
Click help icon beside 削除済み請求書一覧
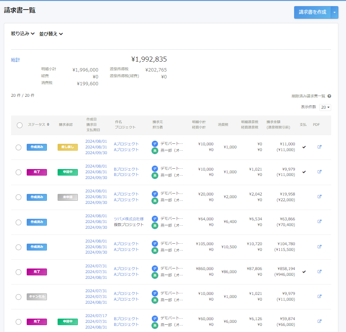[329, 96]
